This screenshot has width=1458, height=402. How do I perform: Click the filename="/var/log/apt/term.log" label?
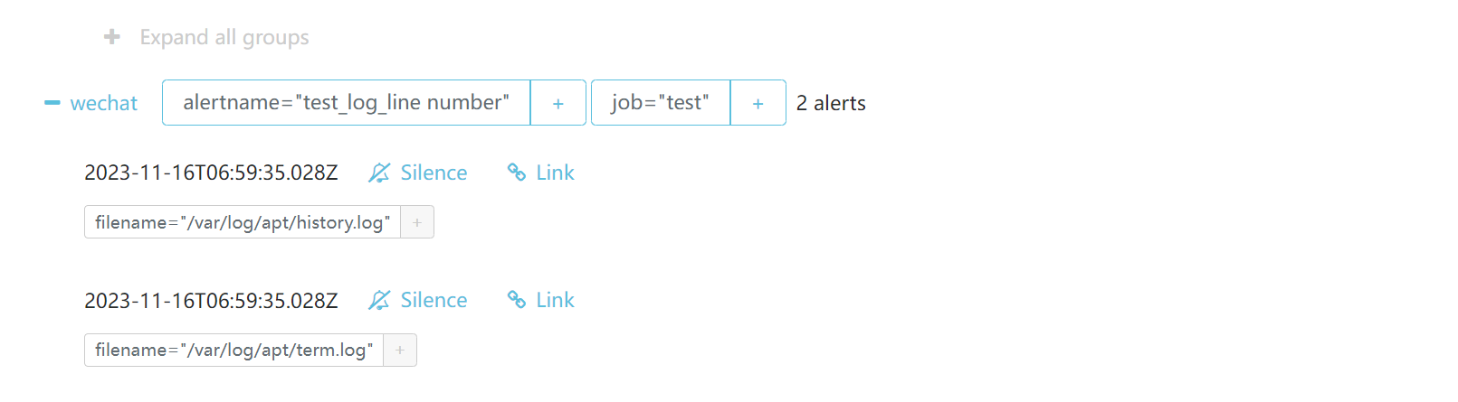click(x=233, y=351)
